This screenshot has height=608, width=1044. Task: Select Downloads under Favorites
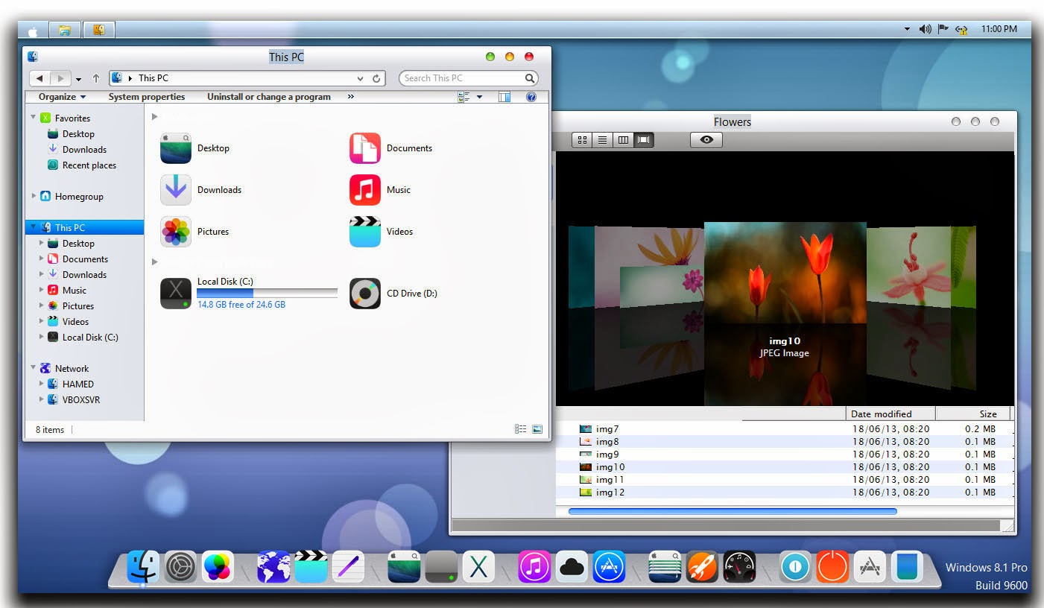pyautogui.click(x=84, y=150)
